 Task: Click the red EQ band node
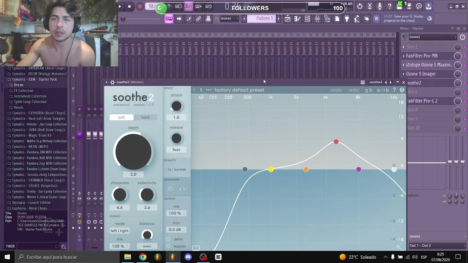coord(336,142)
